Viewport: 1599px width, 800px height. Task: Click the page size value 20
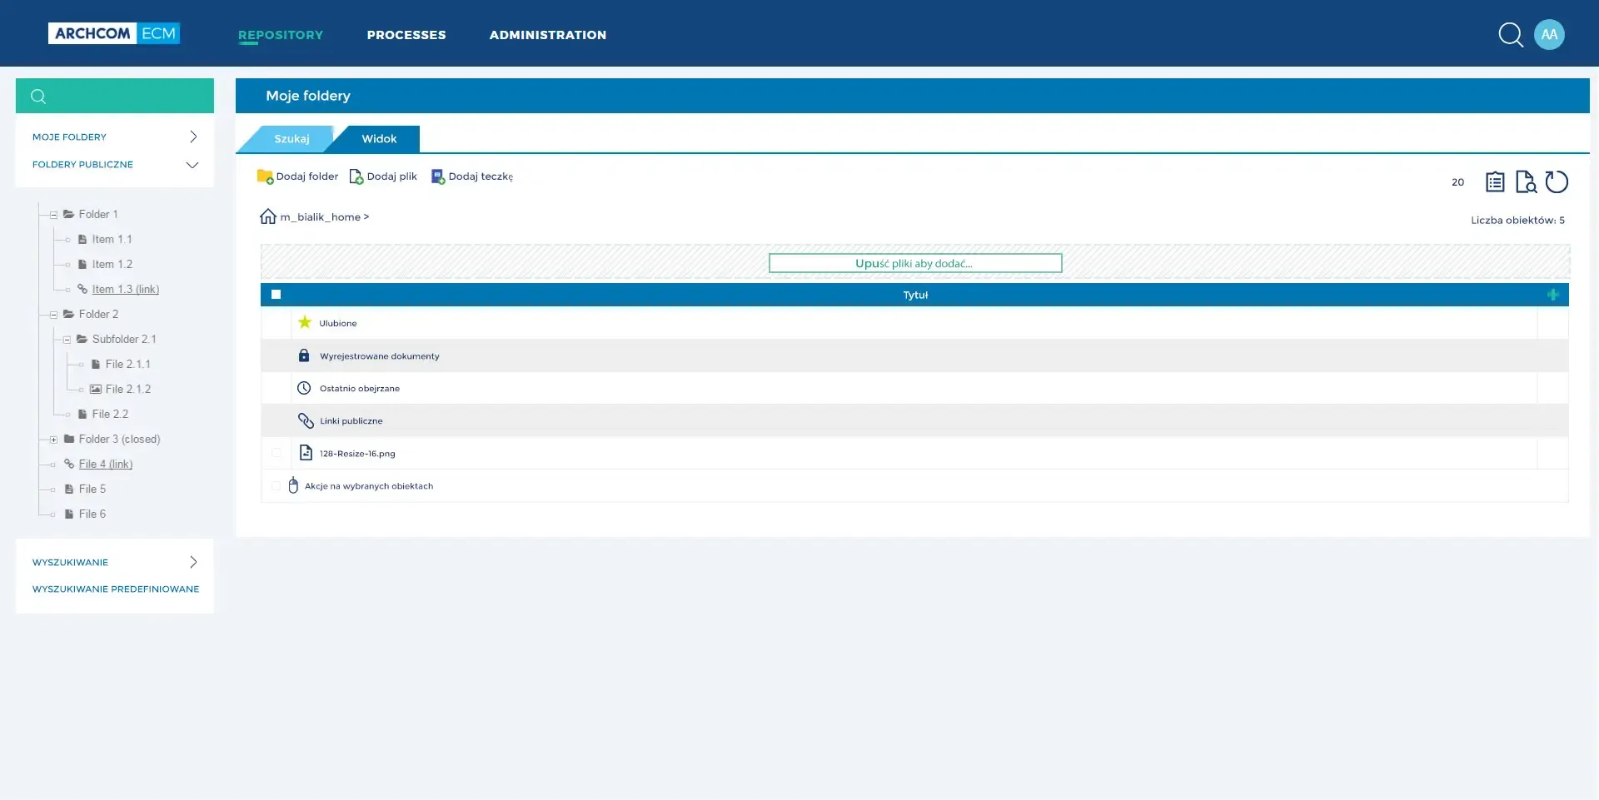coord(1457,182)
